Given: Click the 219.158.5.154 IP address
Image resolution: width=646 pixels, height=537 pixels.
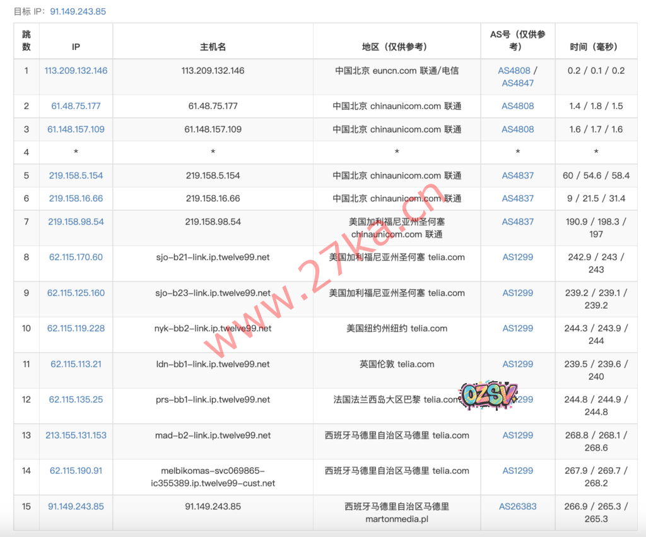Looking at the screenshot, I should click(76, 175).
